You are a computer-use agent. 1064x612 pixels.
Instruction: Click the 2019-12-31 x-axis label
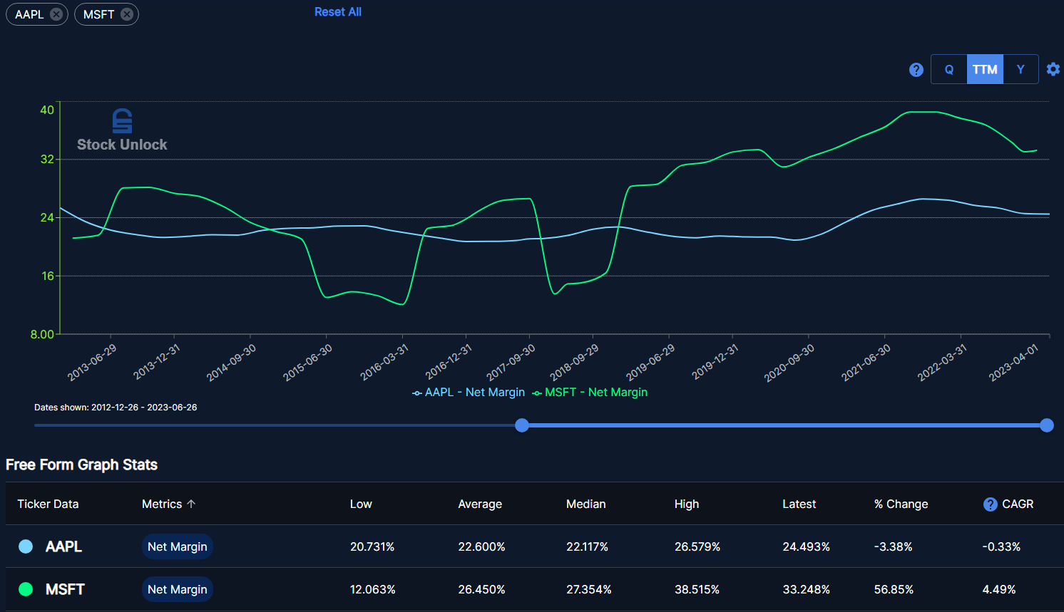tap(715, 363)
